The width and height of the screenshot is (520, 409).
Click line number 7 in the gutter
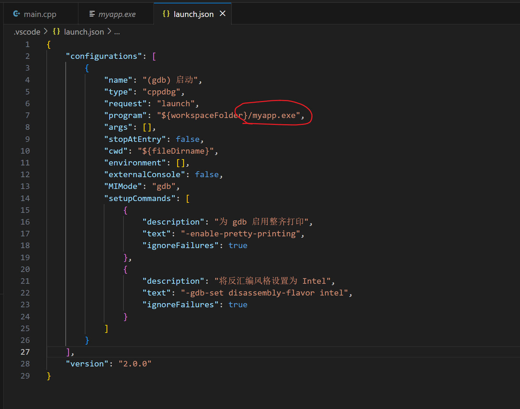point(27,115)
